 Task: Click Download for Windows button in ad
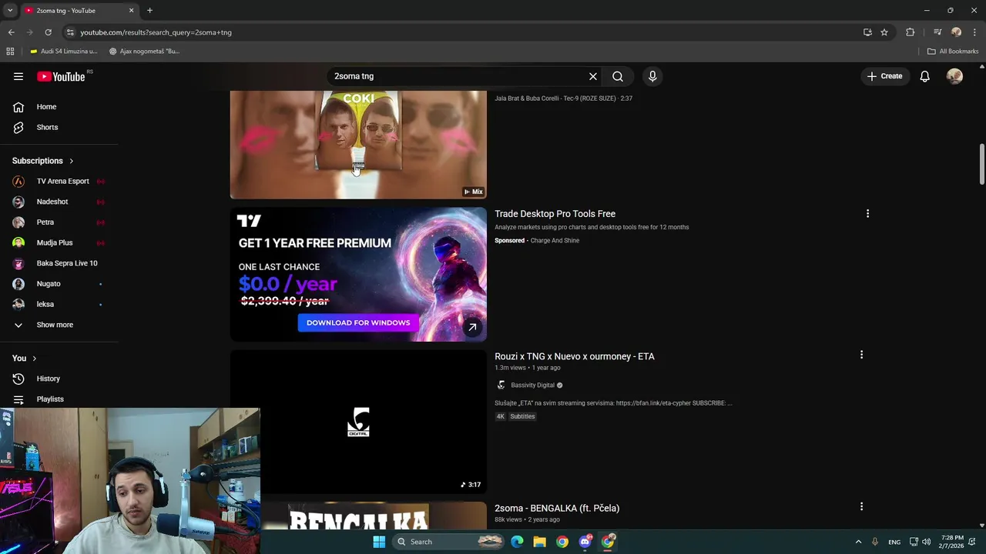pyautogui.click(x=358, y=322)
